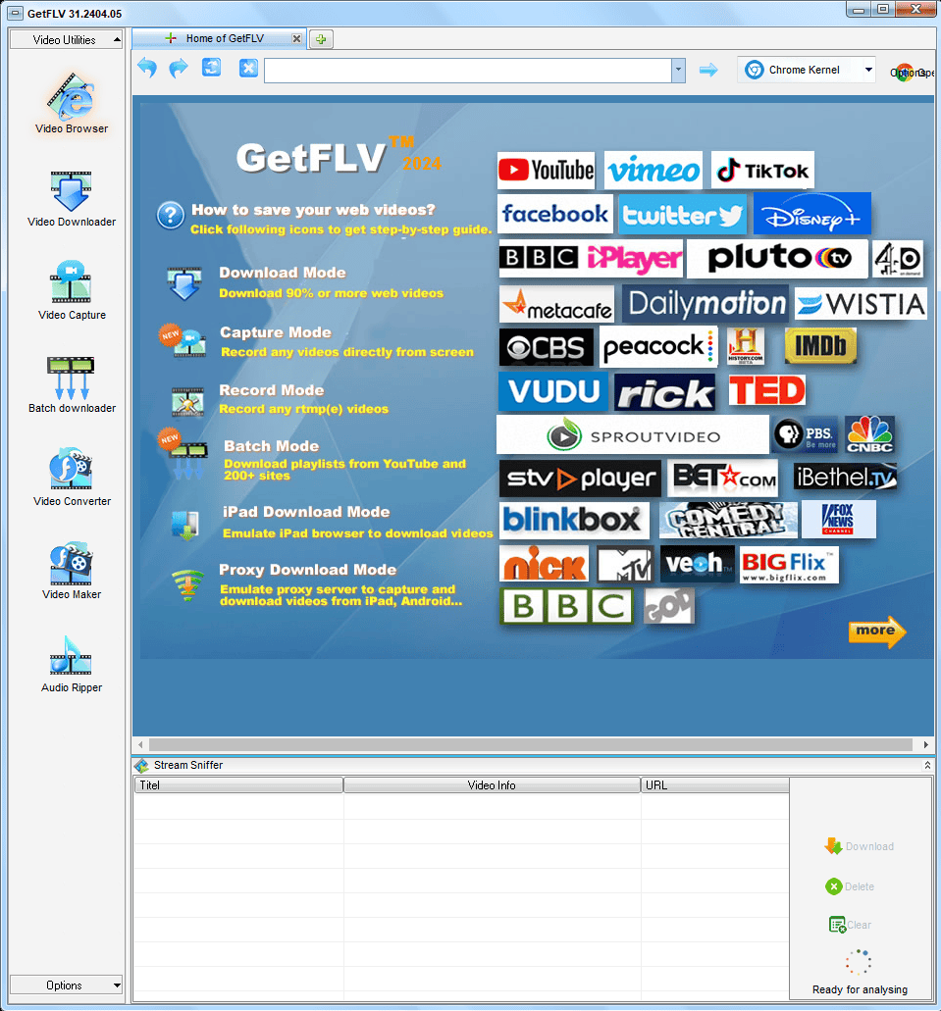The width and height of the screenshot is (941, 1011).
Task: Click the Download Mode guide link
Action: (283, 273)
